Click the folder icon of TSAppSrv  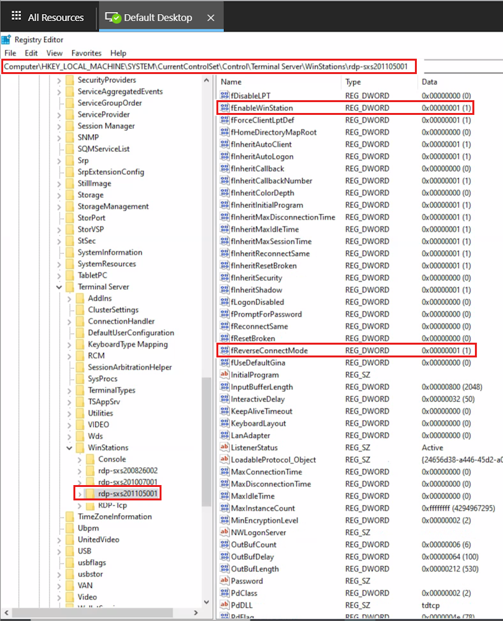[80, 401]
